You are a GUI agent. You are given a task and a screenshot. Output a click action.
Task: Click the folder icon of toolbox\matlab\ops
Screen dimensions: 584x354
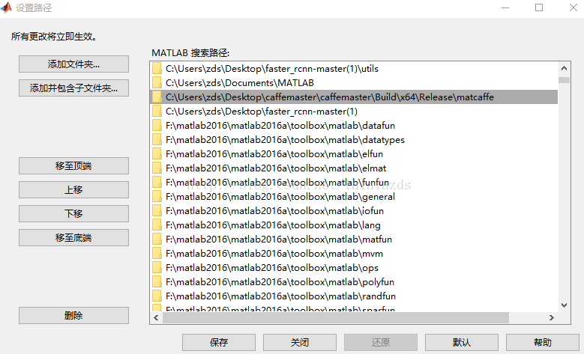[x=157, y=268]
